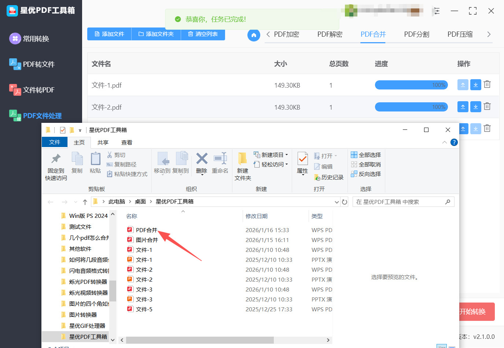This screenshot has height=348, width=504.
Task: Click the horizontal scrollbar in the file list
Action: (x=199, y=340)
